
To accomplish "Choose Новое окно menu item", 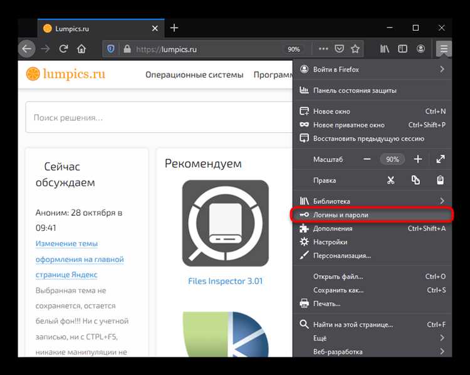I will point(372,111).
